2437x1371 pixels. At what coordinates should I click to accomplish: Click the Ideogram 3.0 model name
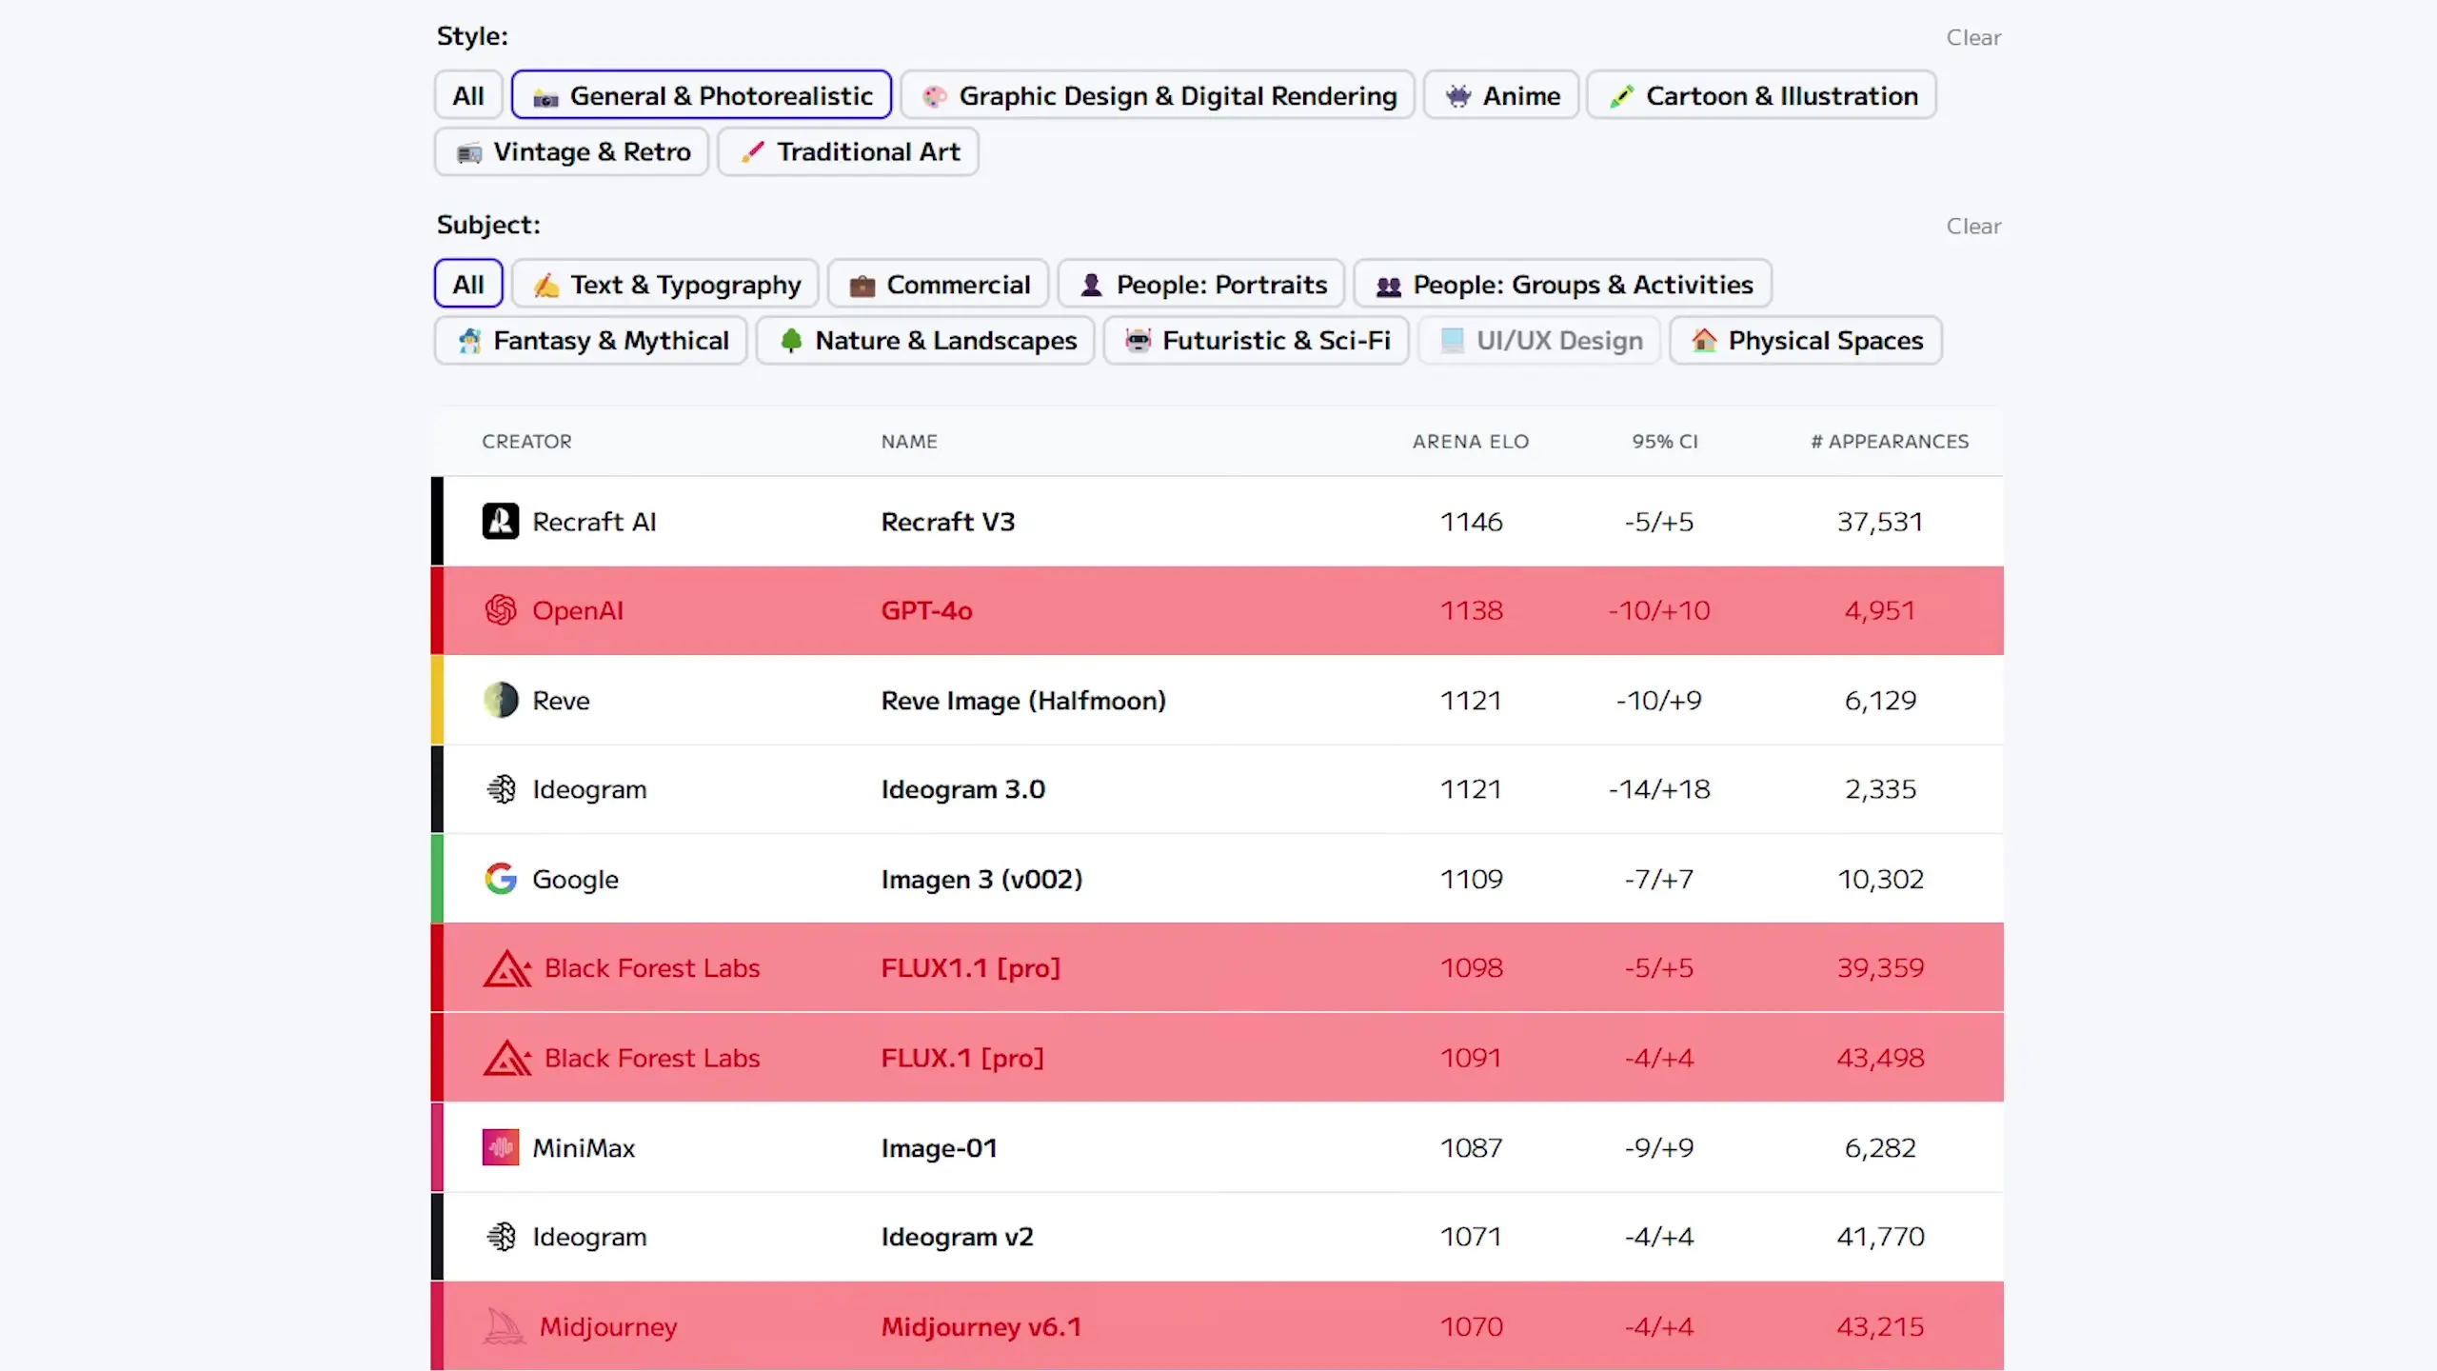click(x=962, y=789)
